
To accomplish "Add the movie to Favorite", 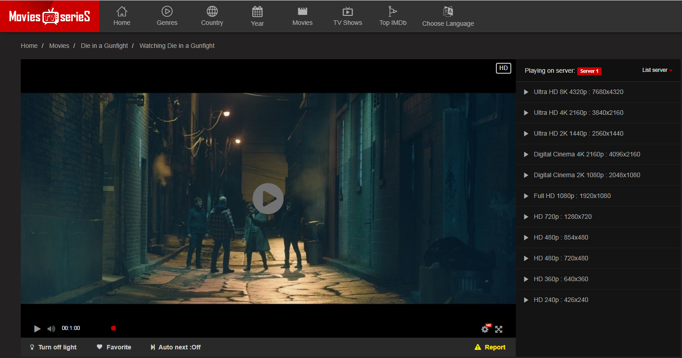I will tap(114, 347).
